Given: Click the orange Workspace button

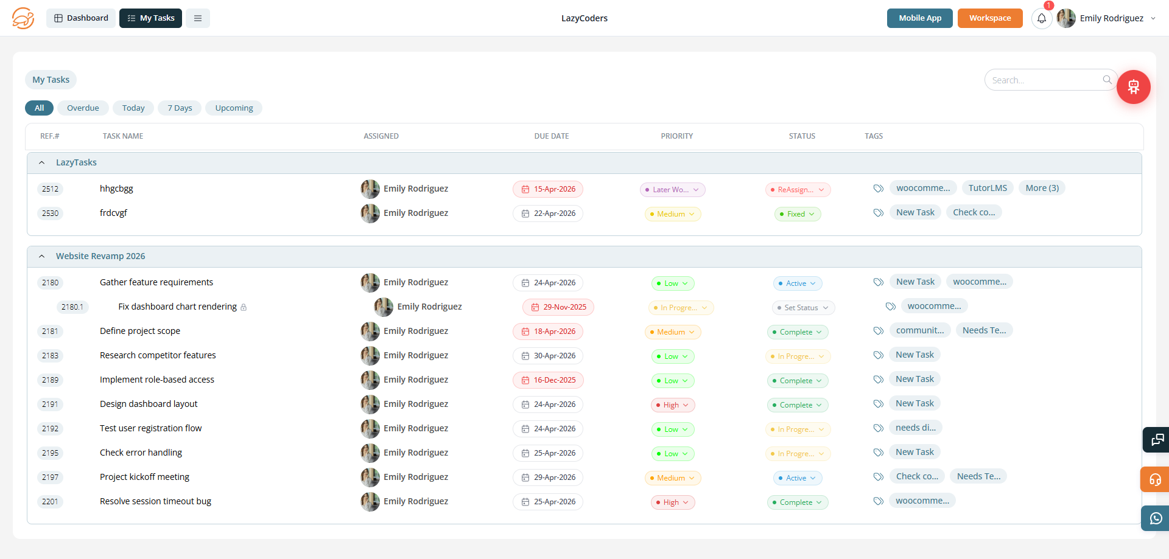Looking at the screenshot, I should click(x=989, y=18).
